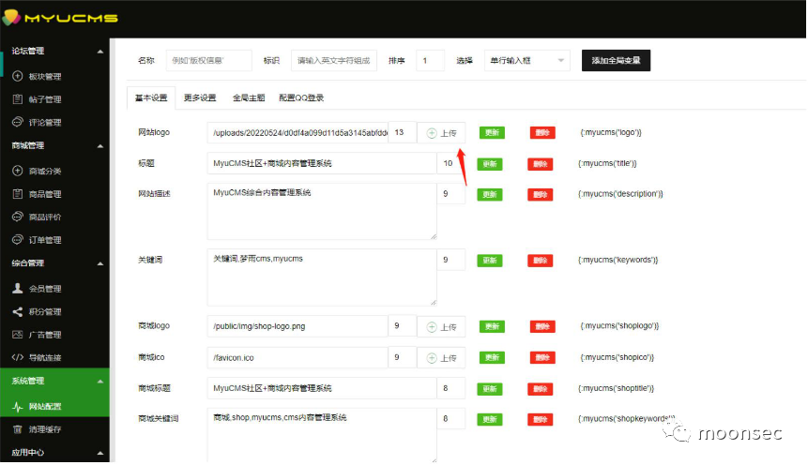Switch to the 配置QQ登录 tab

coord(301,97)
